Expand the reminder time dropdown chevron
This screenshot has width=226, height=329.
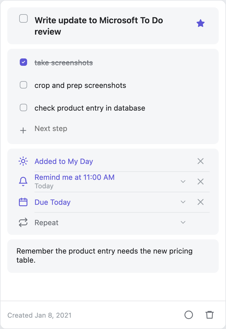183,182
